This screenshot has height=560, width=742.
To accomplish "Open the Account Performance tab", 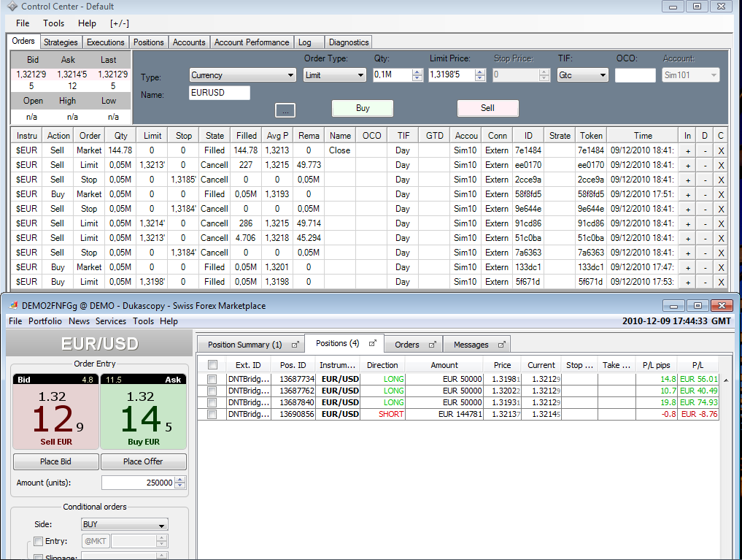I will 251,42.
